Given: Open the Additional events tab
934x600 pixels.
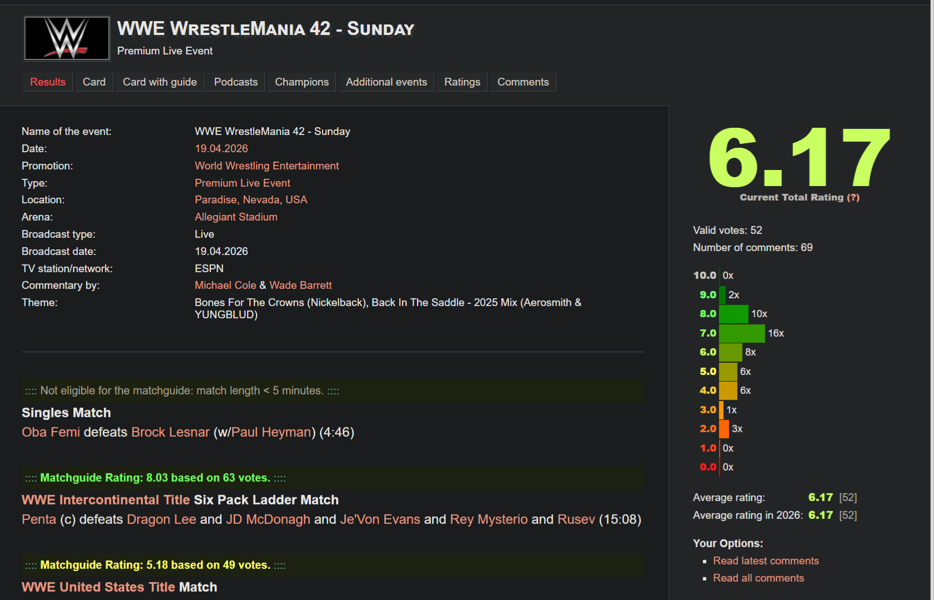Looking at the screenshot, I should pos(386,82).
